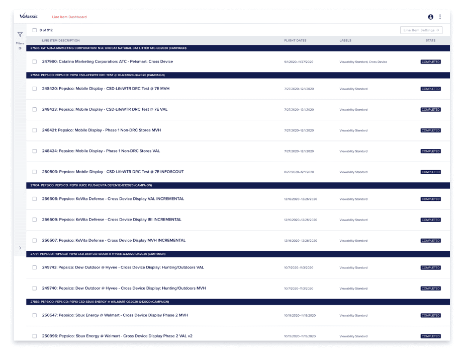This screenshot has height=353, width=464.
Task: Open line item 256509 KeVita Defense IRI INCREMENTAL
Action: tap(112, 220)
